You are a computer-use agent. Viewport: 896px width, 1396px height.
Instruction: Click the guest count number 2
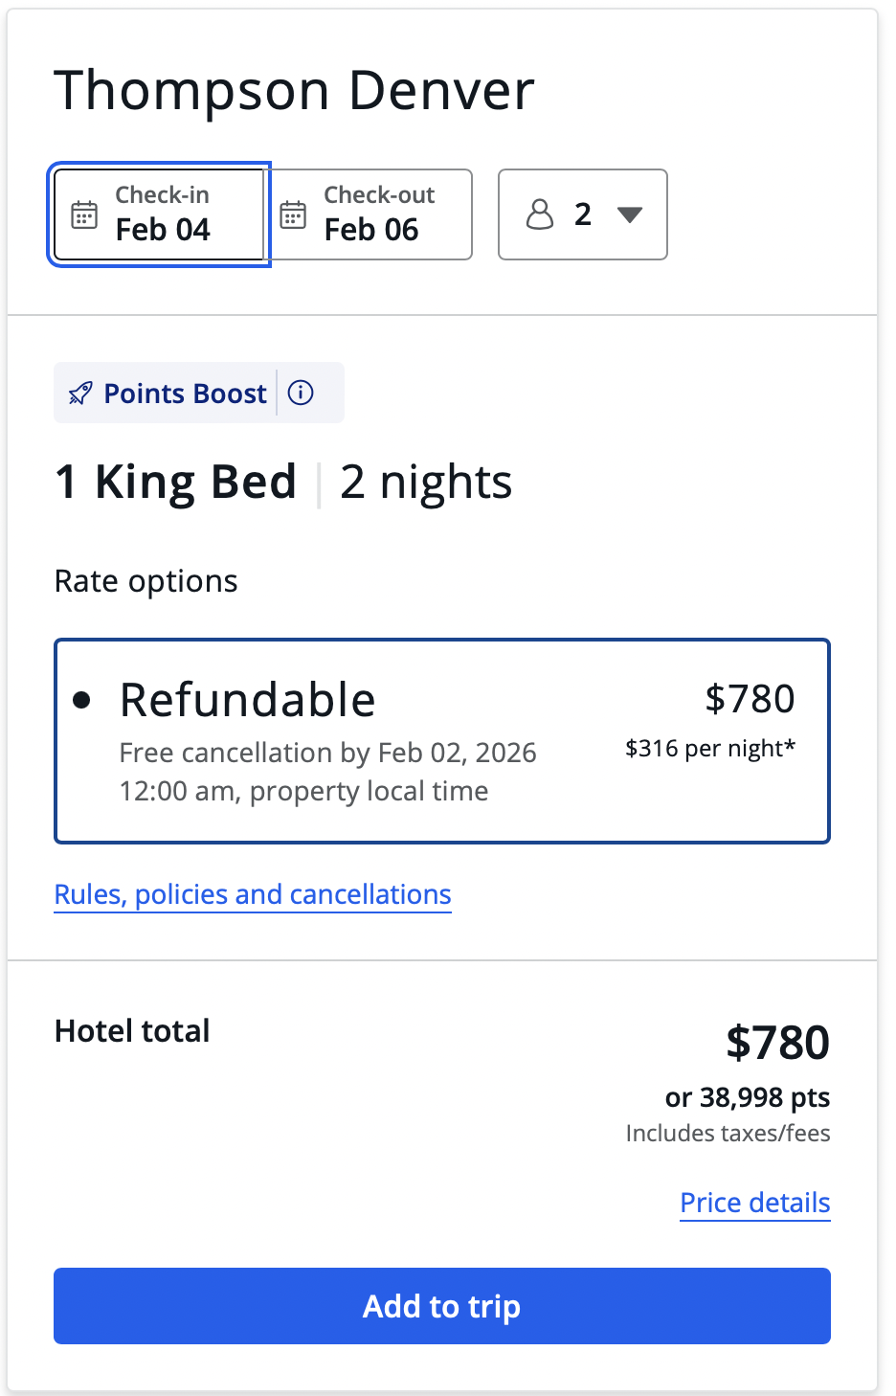(583, 214)
